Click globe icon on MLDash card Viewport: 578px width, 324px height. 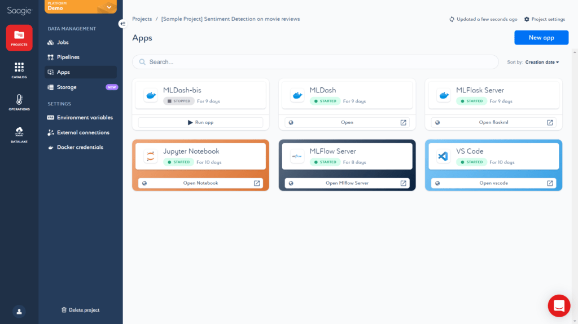coord(291,123)
